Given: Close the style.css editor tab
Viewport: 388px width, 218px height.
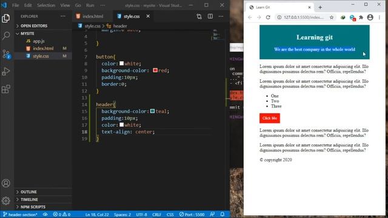Looking at the screenshot, I should coord(148,16).
